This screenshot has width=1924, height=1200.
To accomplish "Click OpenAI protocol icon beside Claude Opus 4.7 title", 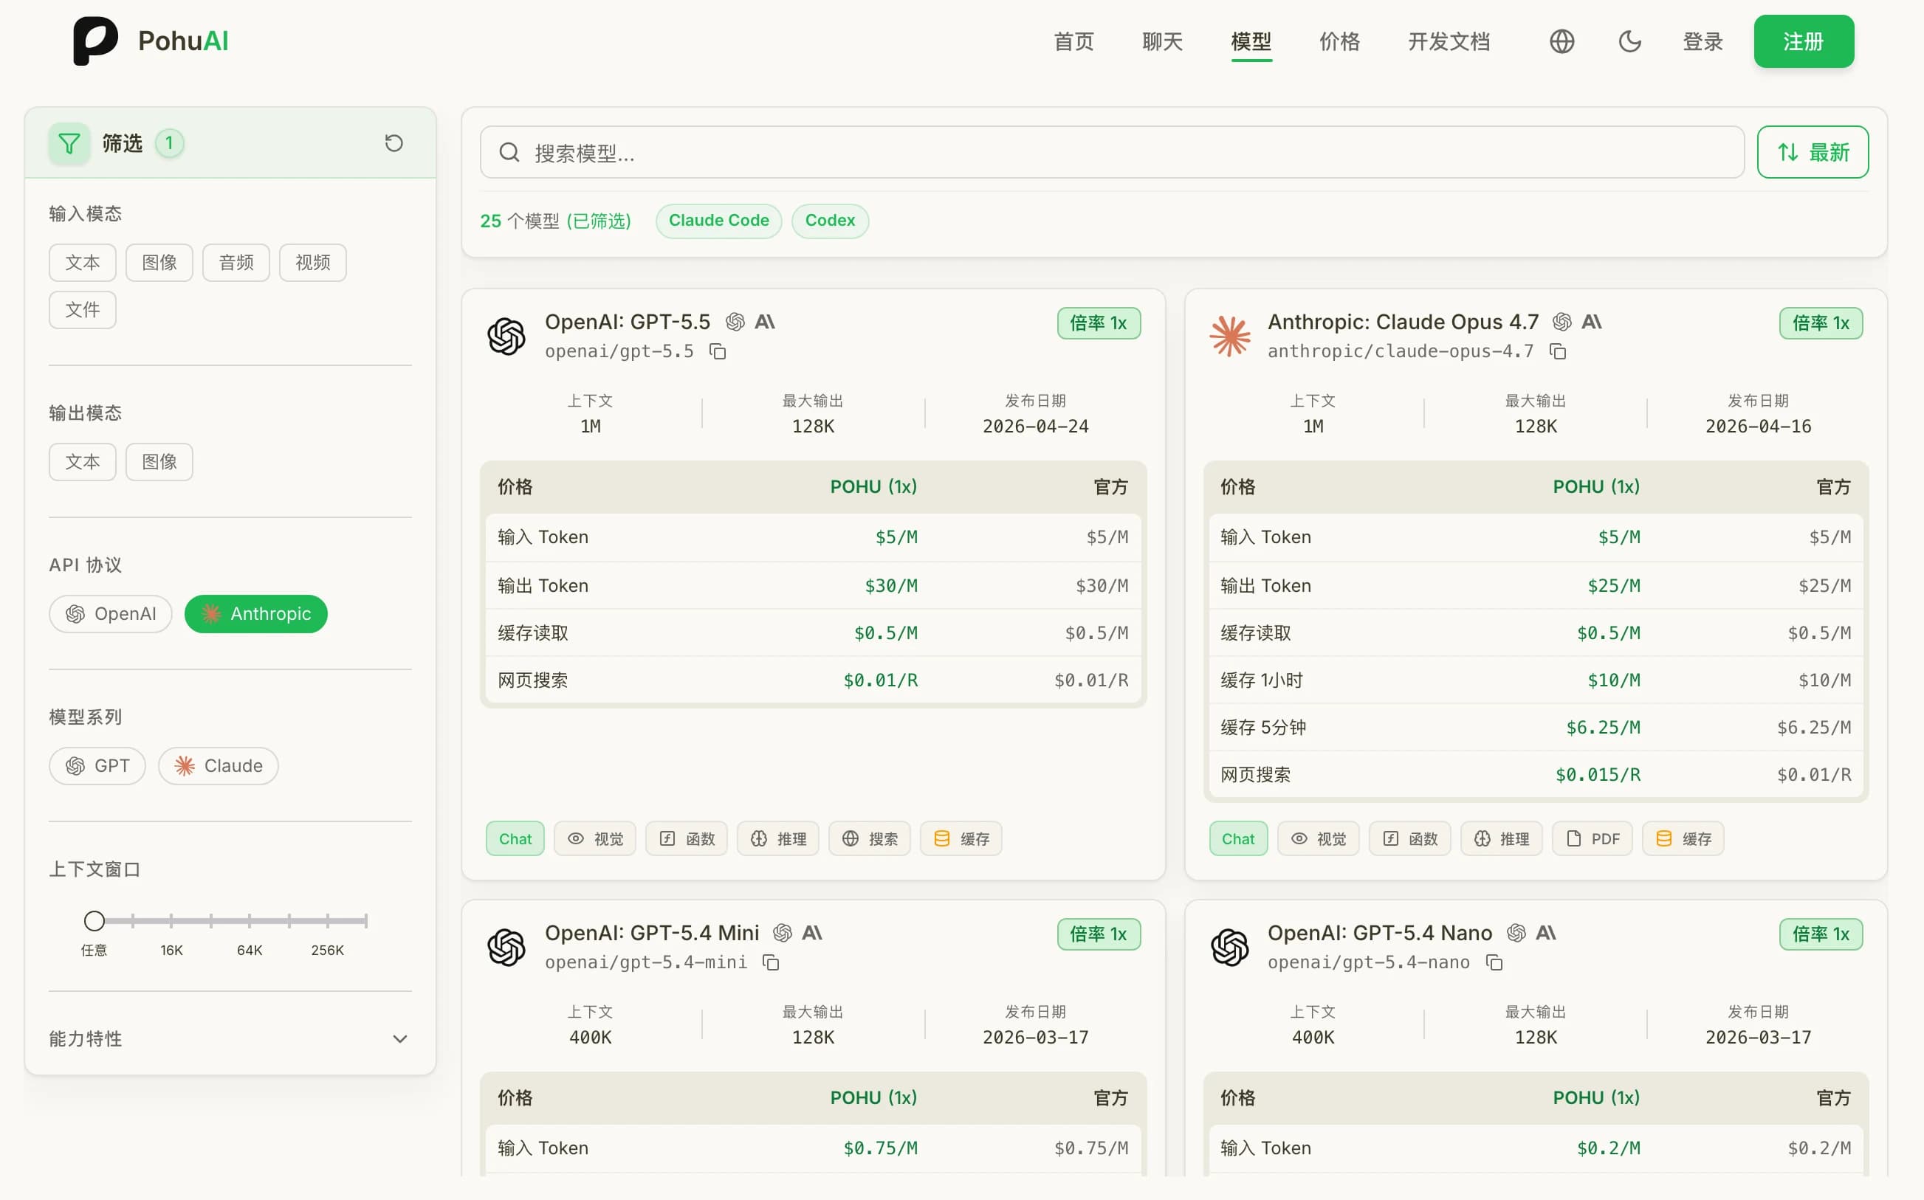I will (1562, 322).
